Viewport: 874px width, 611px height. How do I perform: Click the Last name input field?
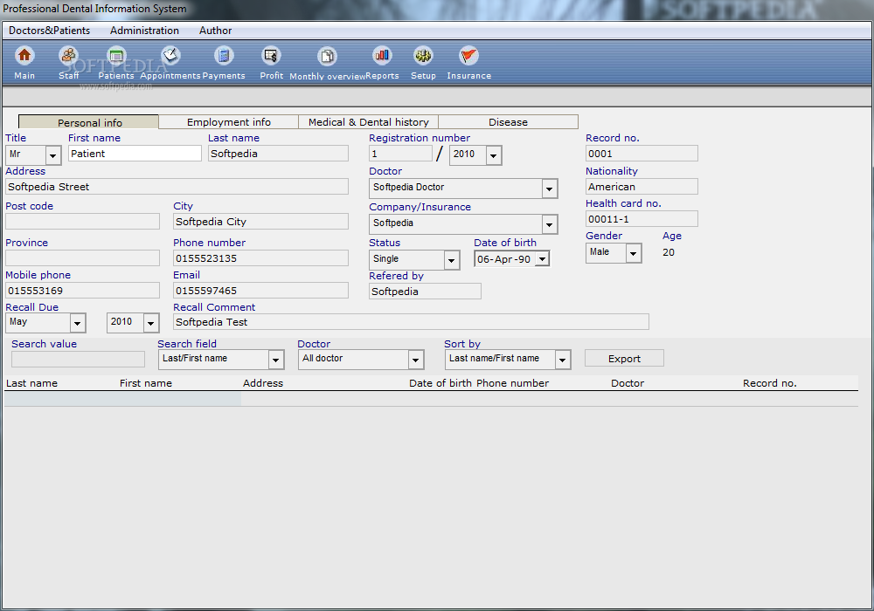[x=278, y=154]
